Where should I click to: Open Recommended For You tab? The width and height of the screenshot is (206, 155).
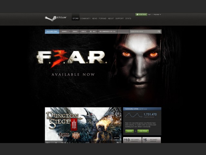click(108, 32)
